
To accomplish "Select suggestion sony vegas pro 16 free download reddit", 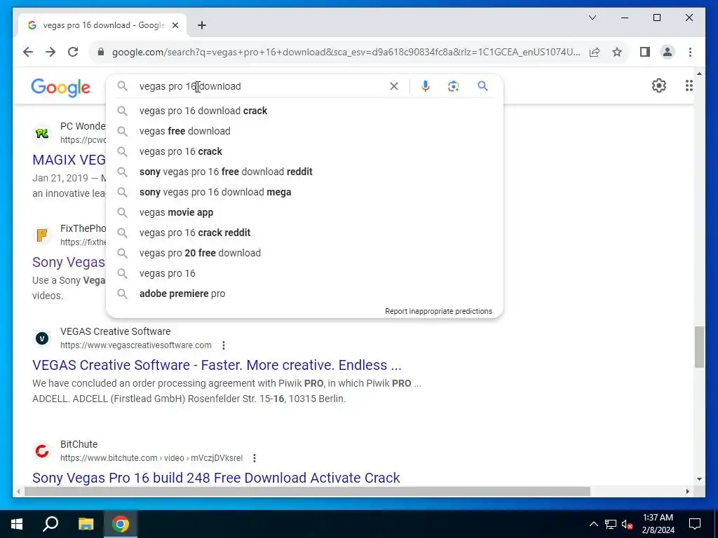I will pos(304,172).
